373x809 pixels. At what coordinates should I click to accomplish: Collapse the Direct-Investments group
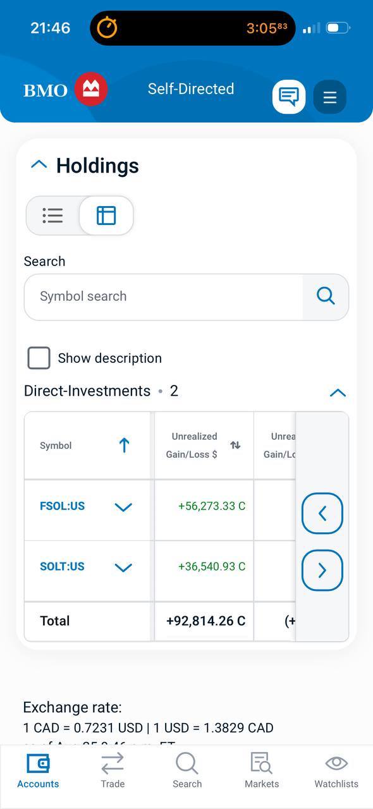338,392
